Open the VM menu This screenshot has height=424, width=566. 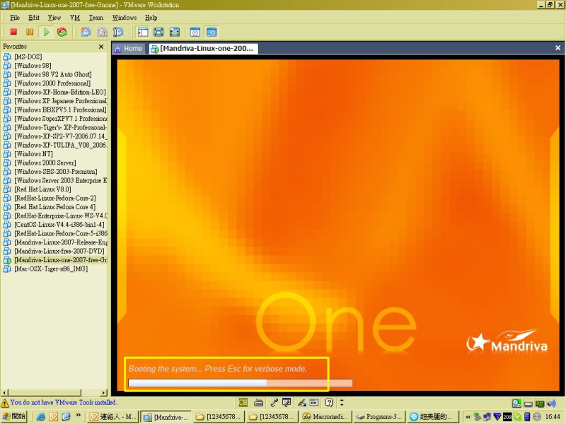pyautogui.click(x=75, y=18)
